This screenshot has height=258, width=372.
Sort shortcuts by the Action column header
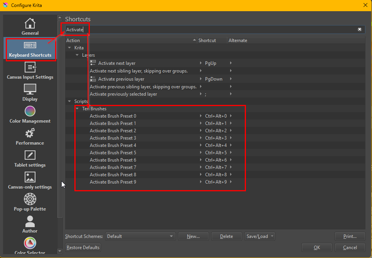click(131, 40)
